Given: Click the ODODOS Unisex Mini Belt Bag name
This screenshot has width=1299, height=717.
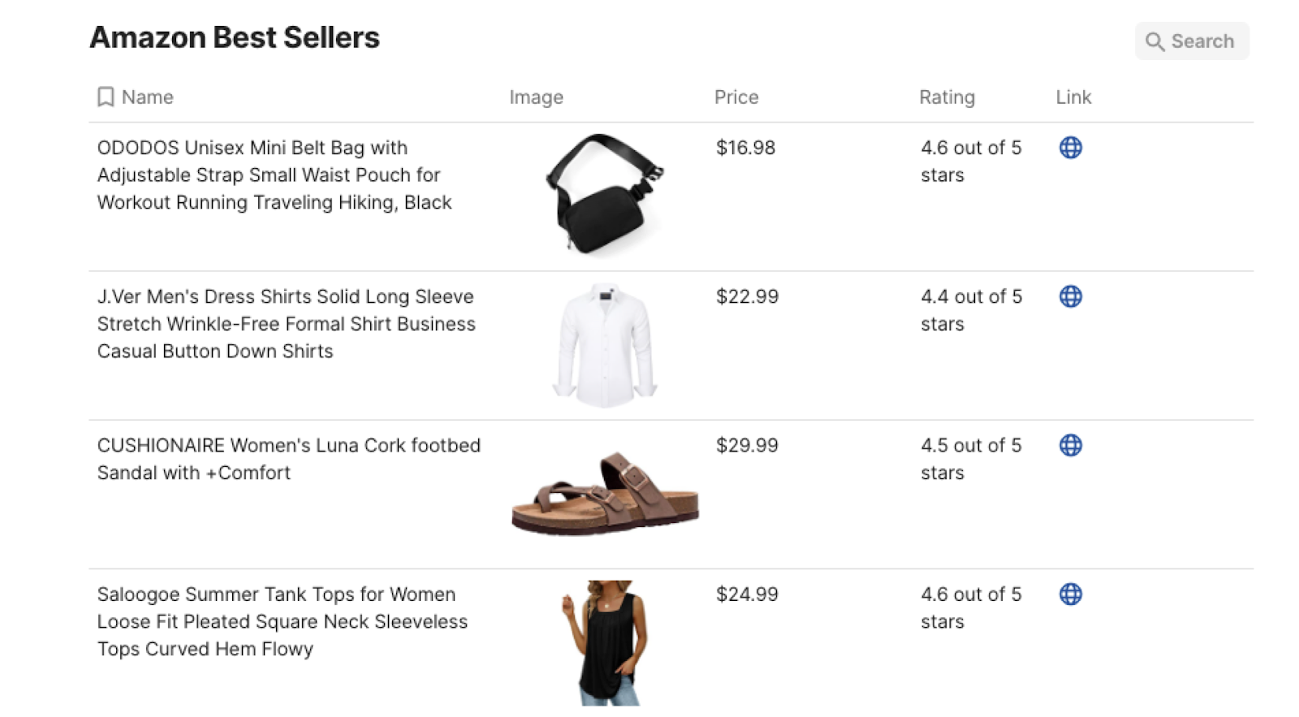Looking at the screenshot, I should (274, 175).
